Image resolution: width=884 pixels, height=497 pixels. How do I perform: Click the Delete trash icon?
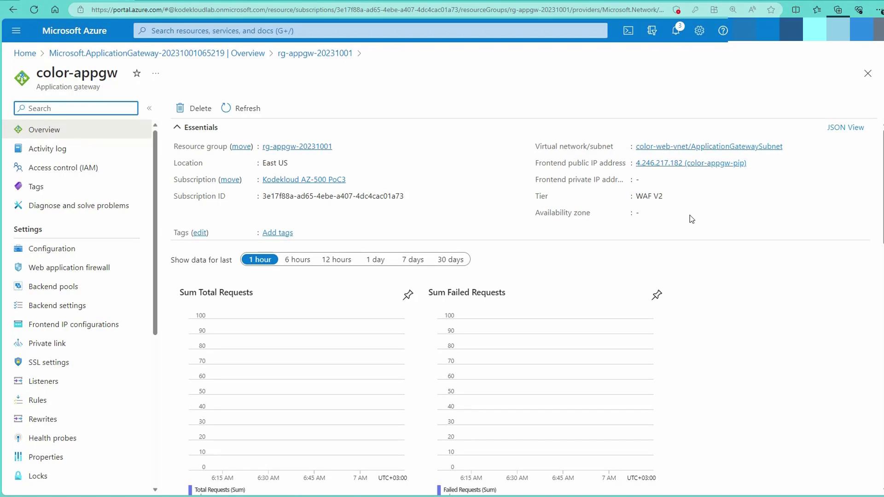pyautogui.click(x=180, y=108)
